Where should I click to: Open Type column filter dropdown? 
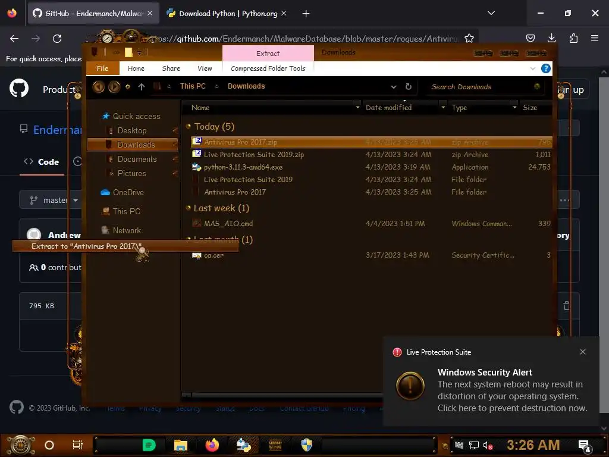pyautogui.click(x=514, y=107)
